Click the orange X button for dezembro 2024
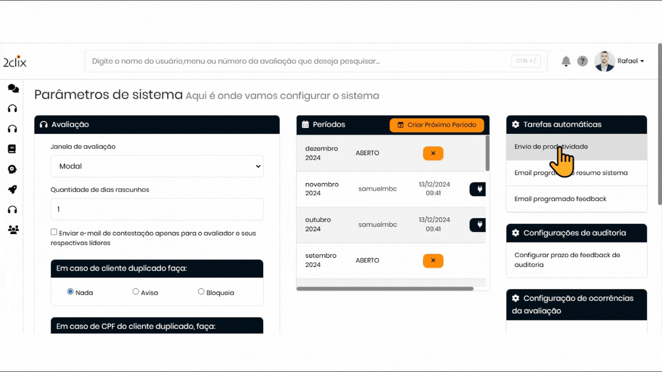Image resolution: width=662 pixels, height=372 pixels. point(433,153)
